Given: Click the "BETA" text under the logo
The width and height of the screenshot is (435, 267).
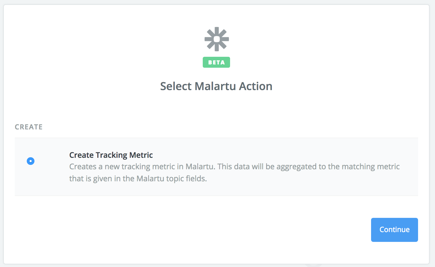Looking at the screenshot, I should click(x=216, y=63).
